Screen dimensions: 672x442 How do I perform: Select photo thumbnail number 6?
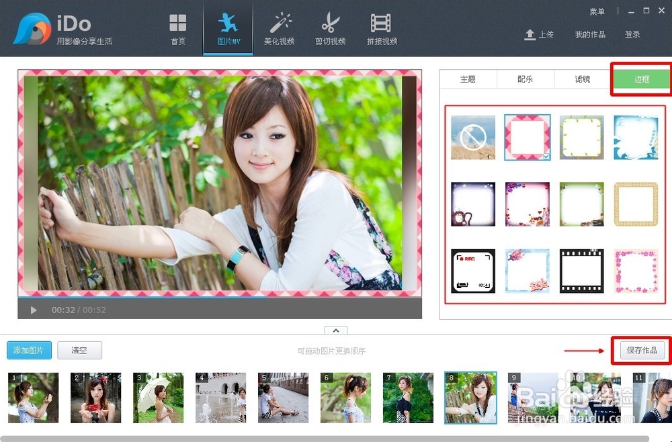345,398
